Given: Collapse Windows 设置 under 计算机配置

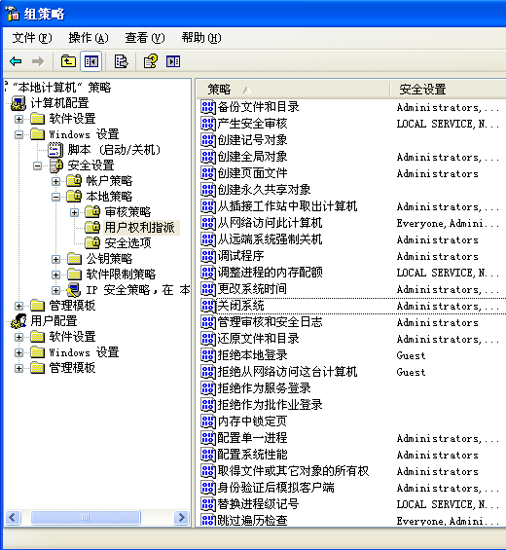Looking at the screenshot, I should point(18,134).
